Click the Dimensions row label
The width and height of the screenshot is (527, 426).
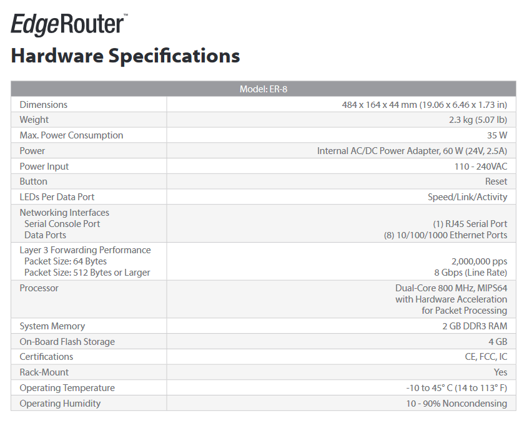[43, 105]
